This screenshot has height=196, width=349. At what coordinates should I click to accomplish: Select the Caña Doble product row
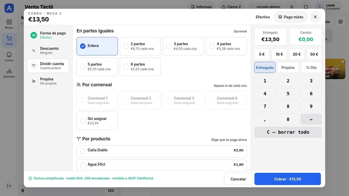pyautogui.click(x=162, y=151)
